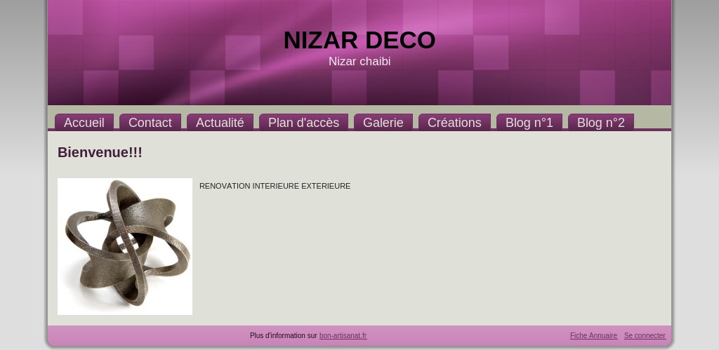Click the Bienvenue!!! heading

click(x=100, y=152)
